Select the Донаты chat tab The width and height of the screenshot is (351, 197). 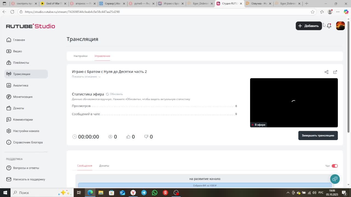(x=104, y=166)
